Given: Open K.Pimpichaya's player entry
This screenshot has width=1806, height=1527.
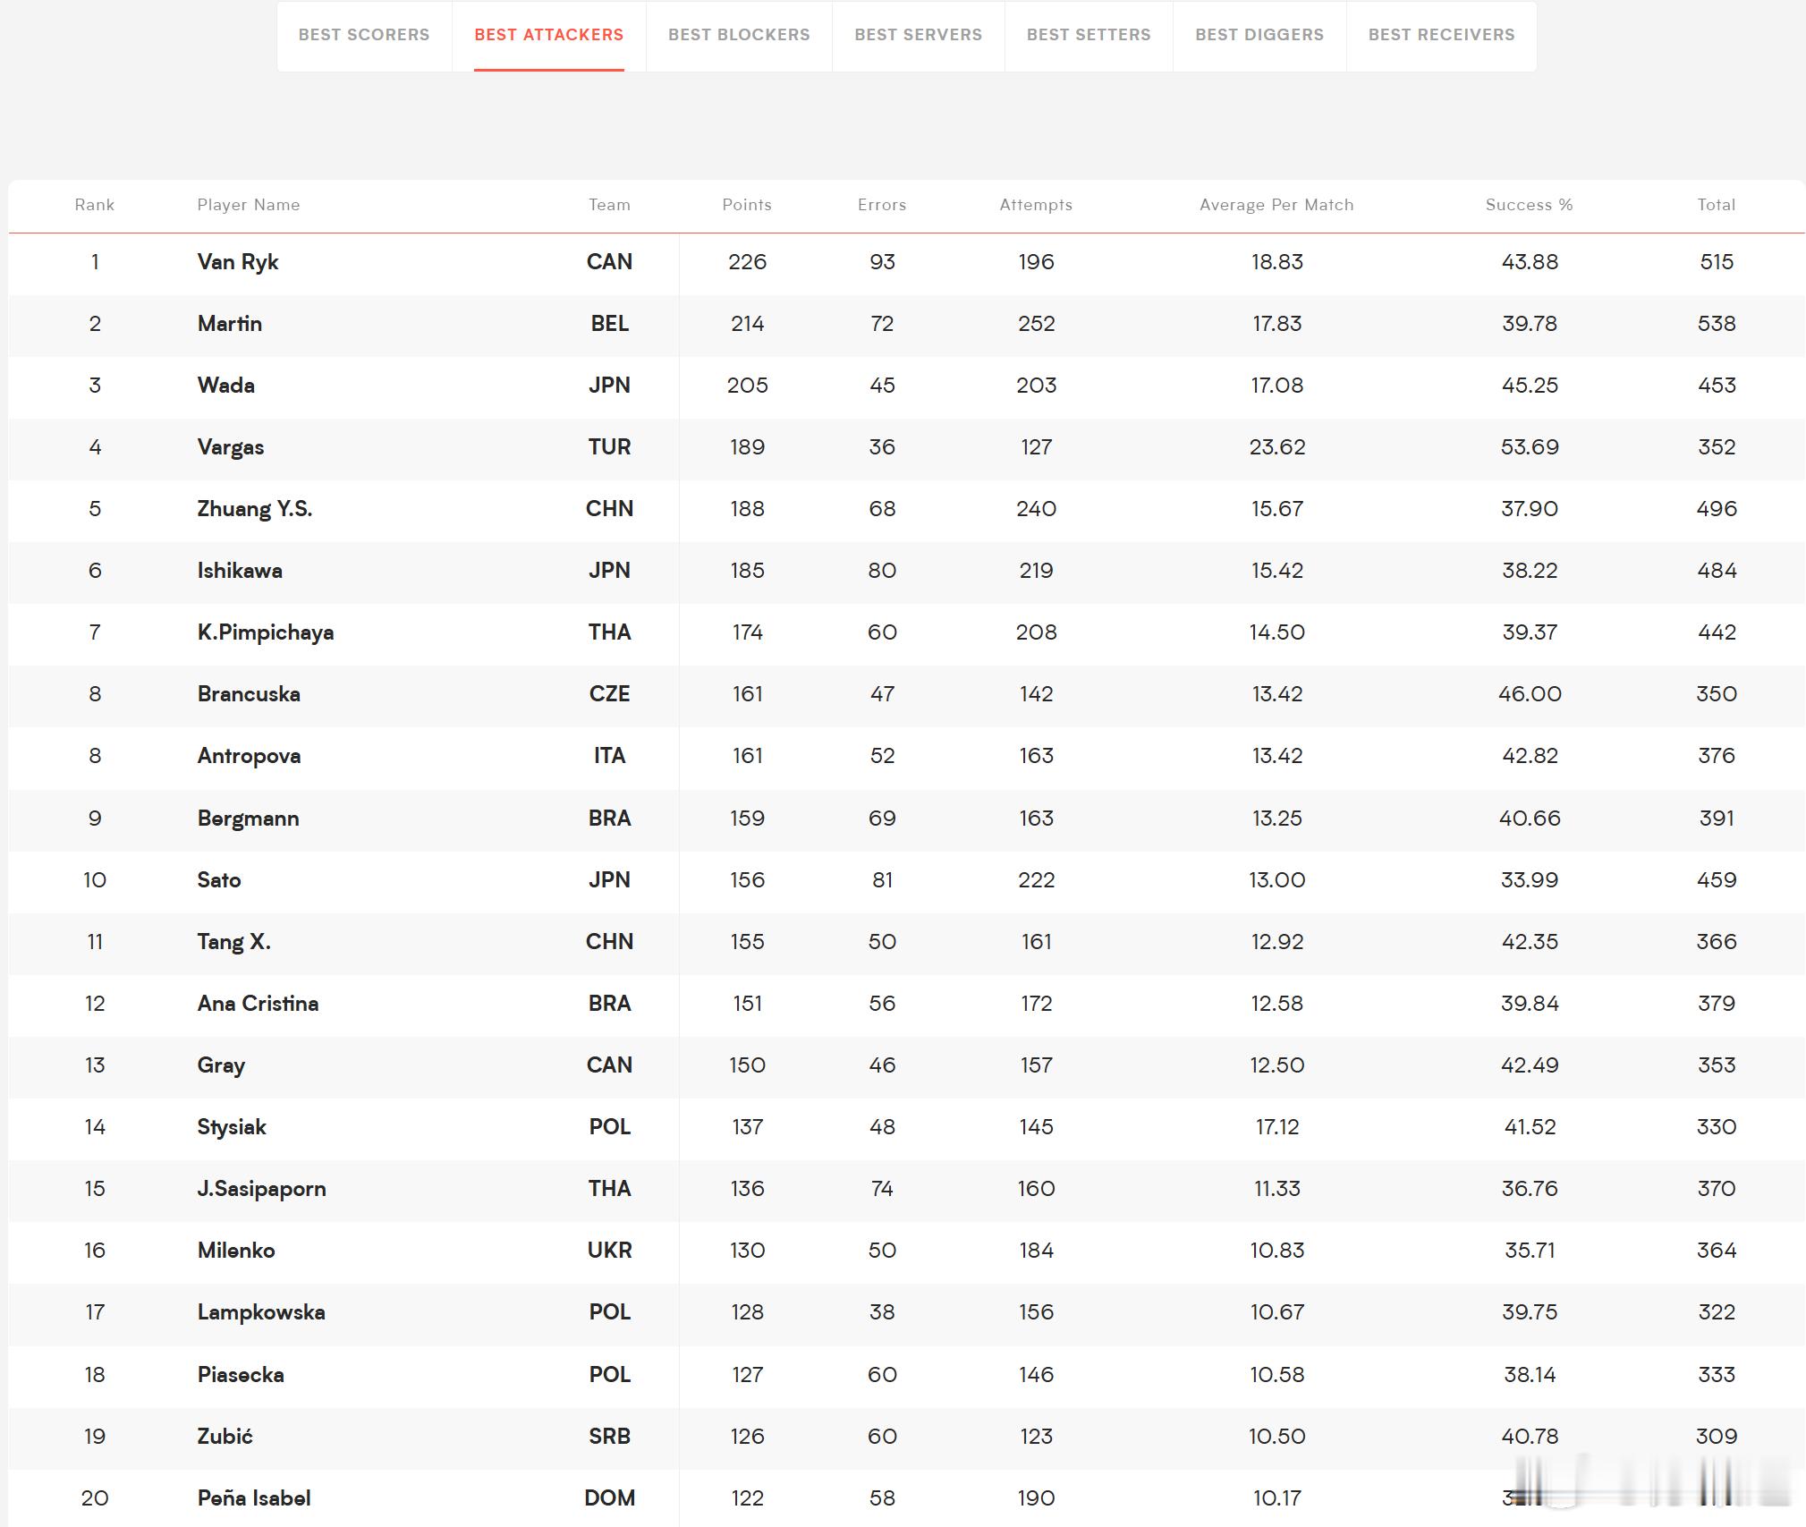Looking at the screenshot, I should click(266, 632).
